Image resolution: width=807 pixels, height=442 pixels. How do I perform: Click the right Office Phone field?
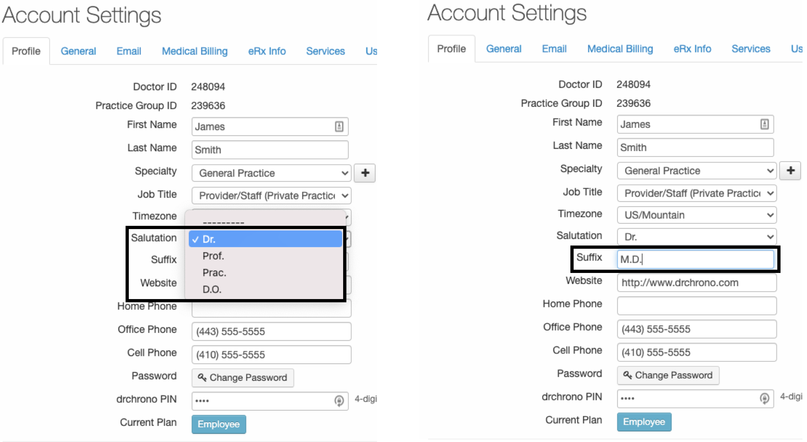697,329
